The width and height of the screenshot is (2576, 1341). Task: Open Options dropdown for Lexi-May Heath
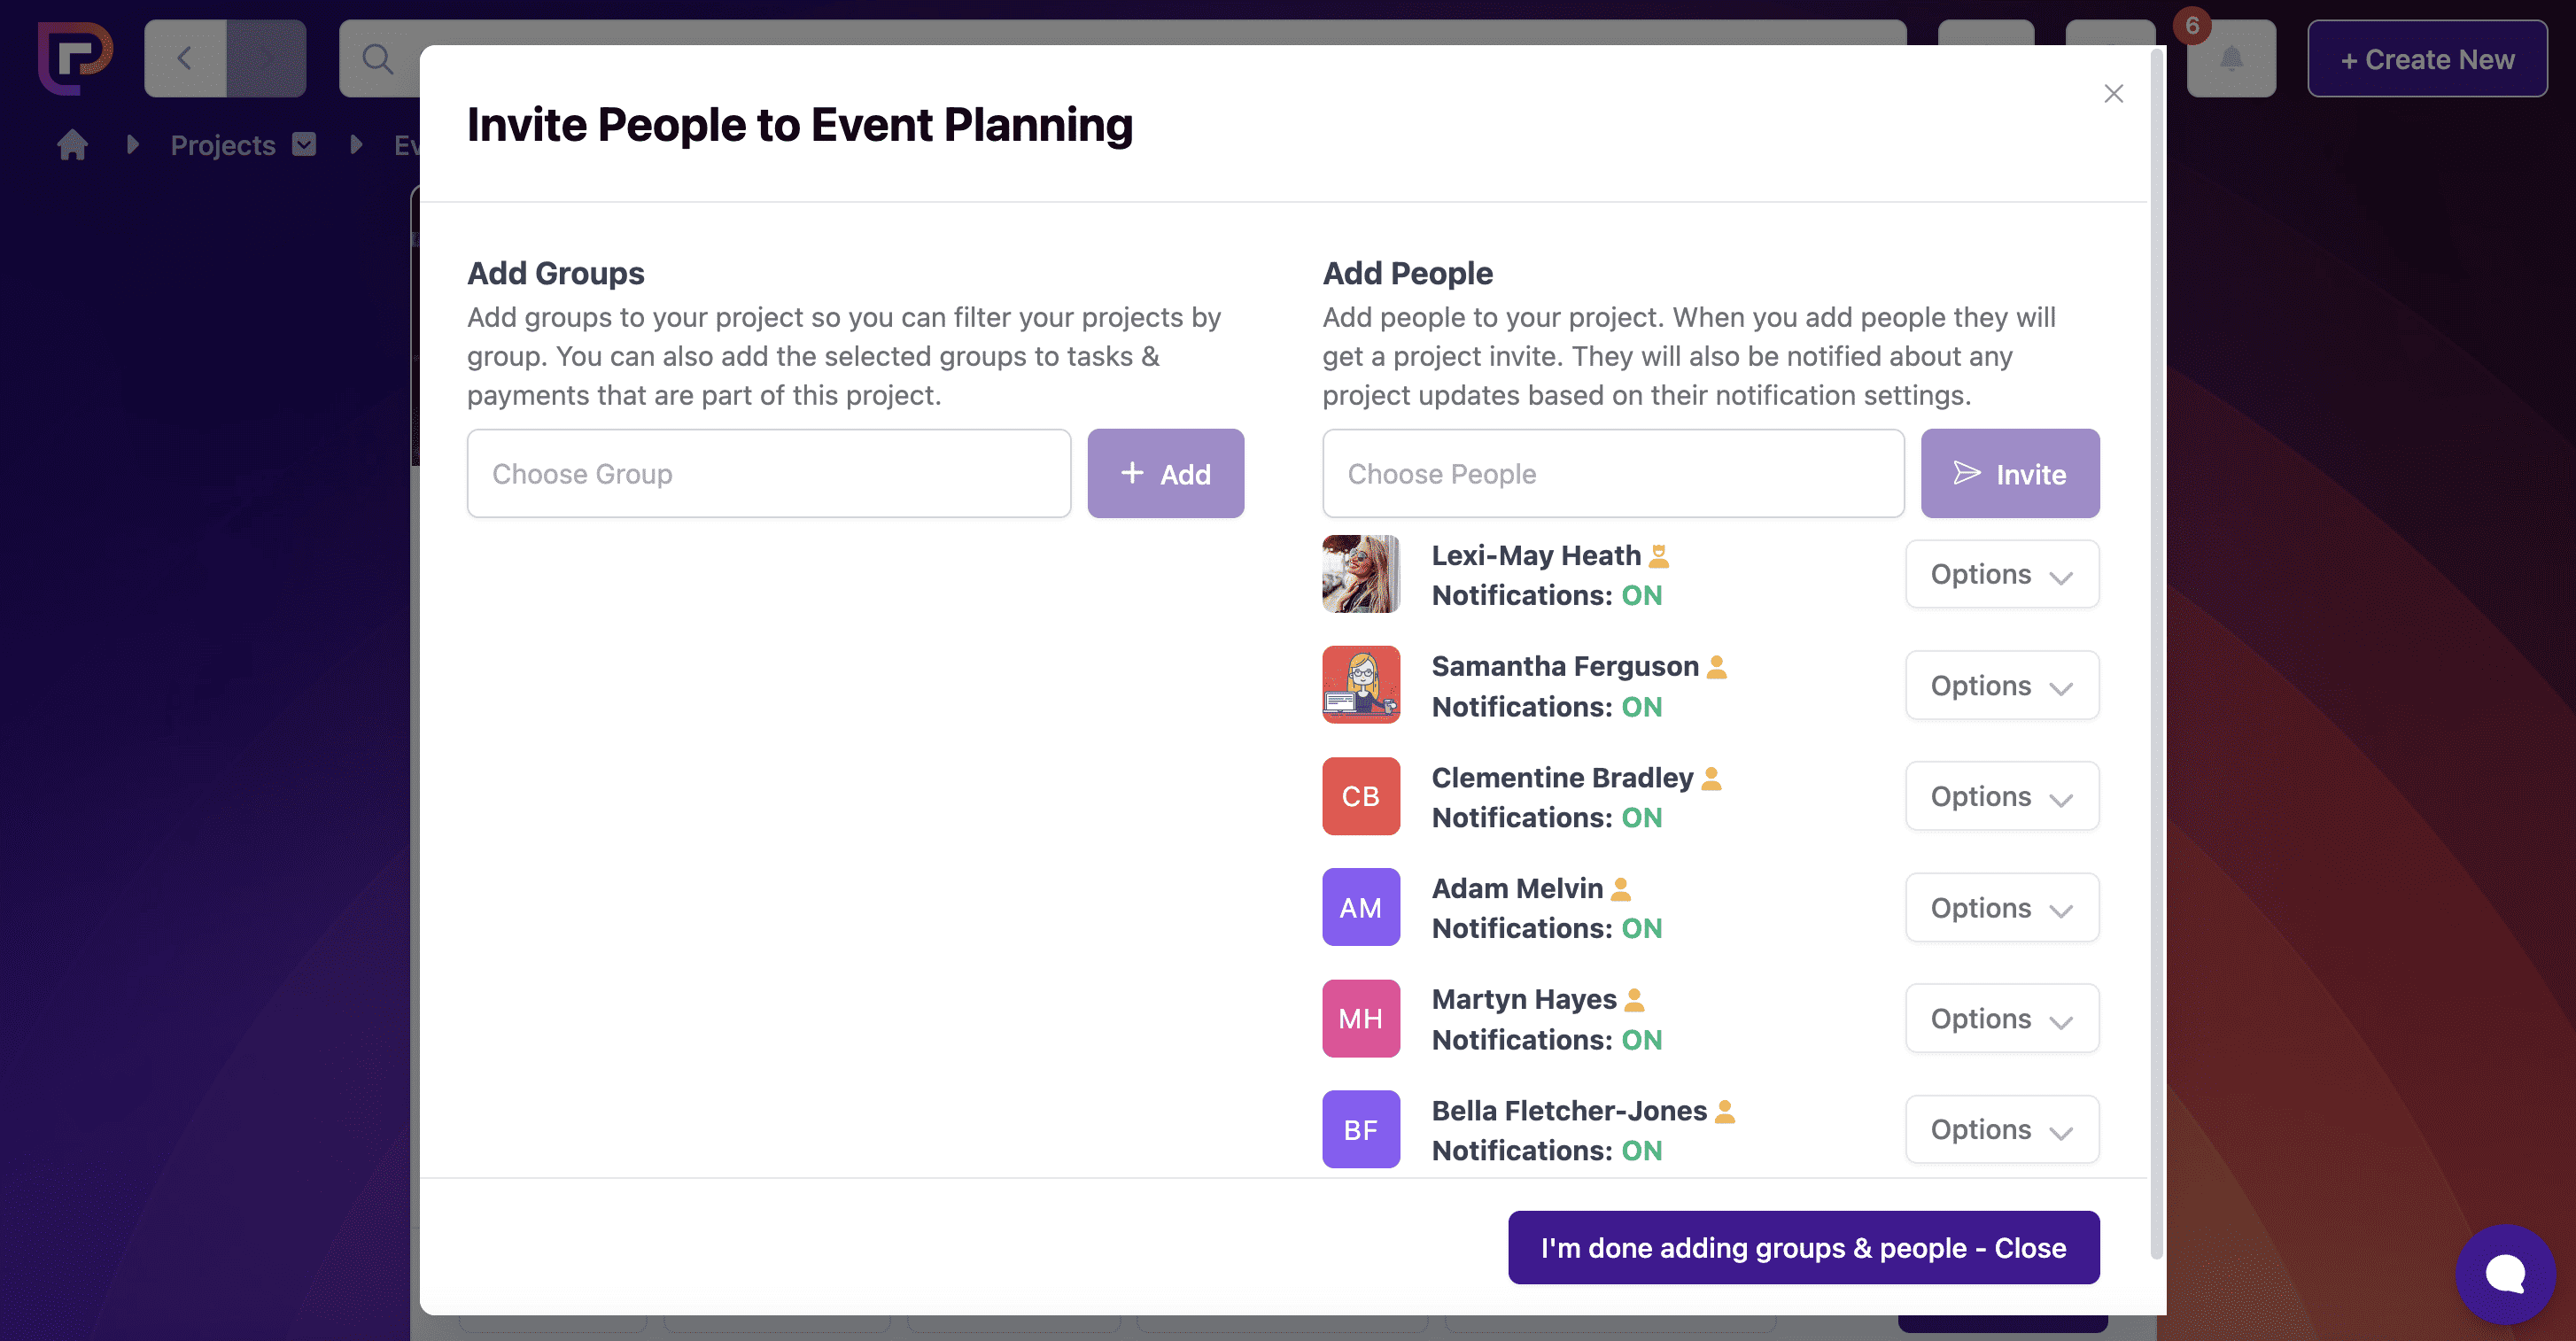(x=2001, y=574)
